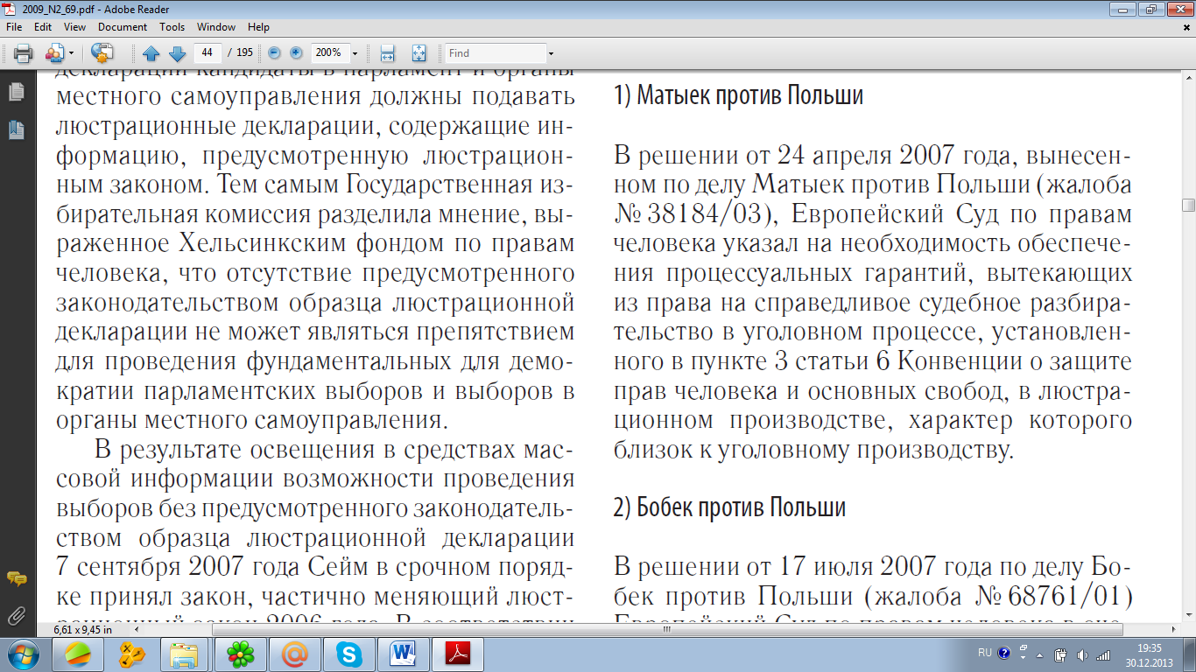The image size is (1196, 672).
Task: Click the heading '2) Бобек против Польши'
Action: (728, 507)
